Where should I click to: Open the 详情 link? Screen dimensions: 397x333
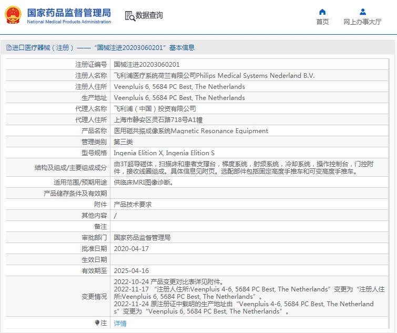[120, 323]
